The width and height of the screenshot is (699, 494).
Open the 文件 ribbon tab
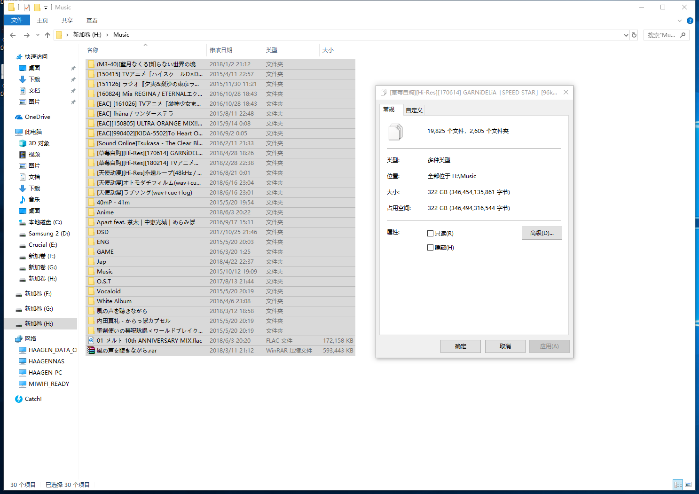coord(17,20)
